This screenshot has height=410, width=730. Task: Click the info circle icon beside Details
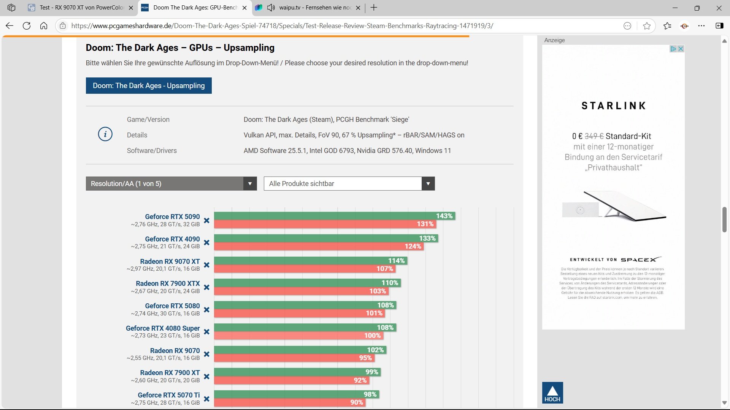tap(105, 134)
